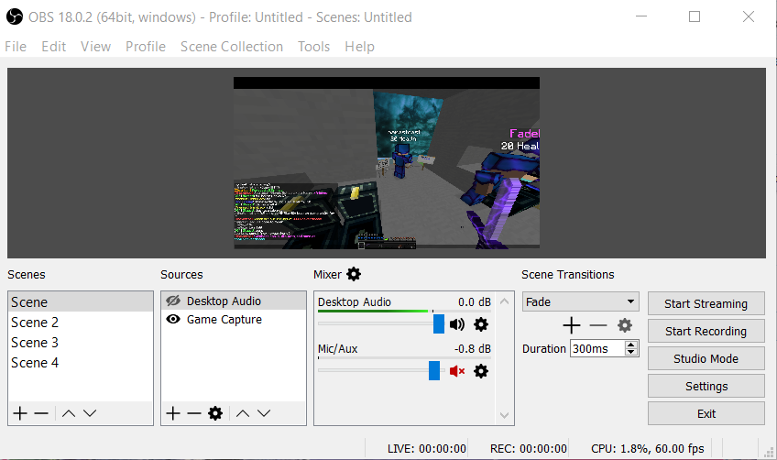
Task: Enable Studio Mode button
Action: [x=706, y=358]
